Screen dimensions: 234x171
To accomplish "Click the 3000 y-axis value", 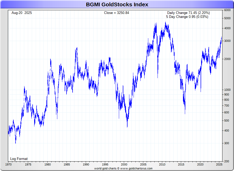I will click(x=227, y=41).
